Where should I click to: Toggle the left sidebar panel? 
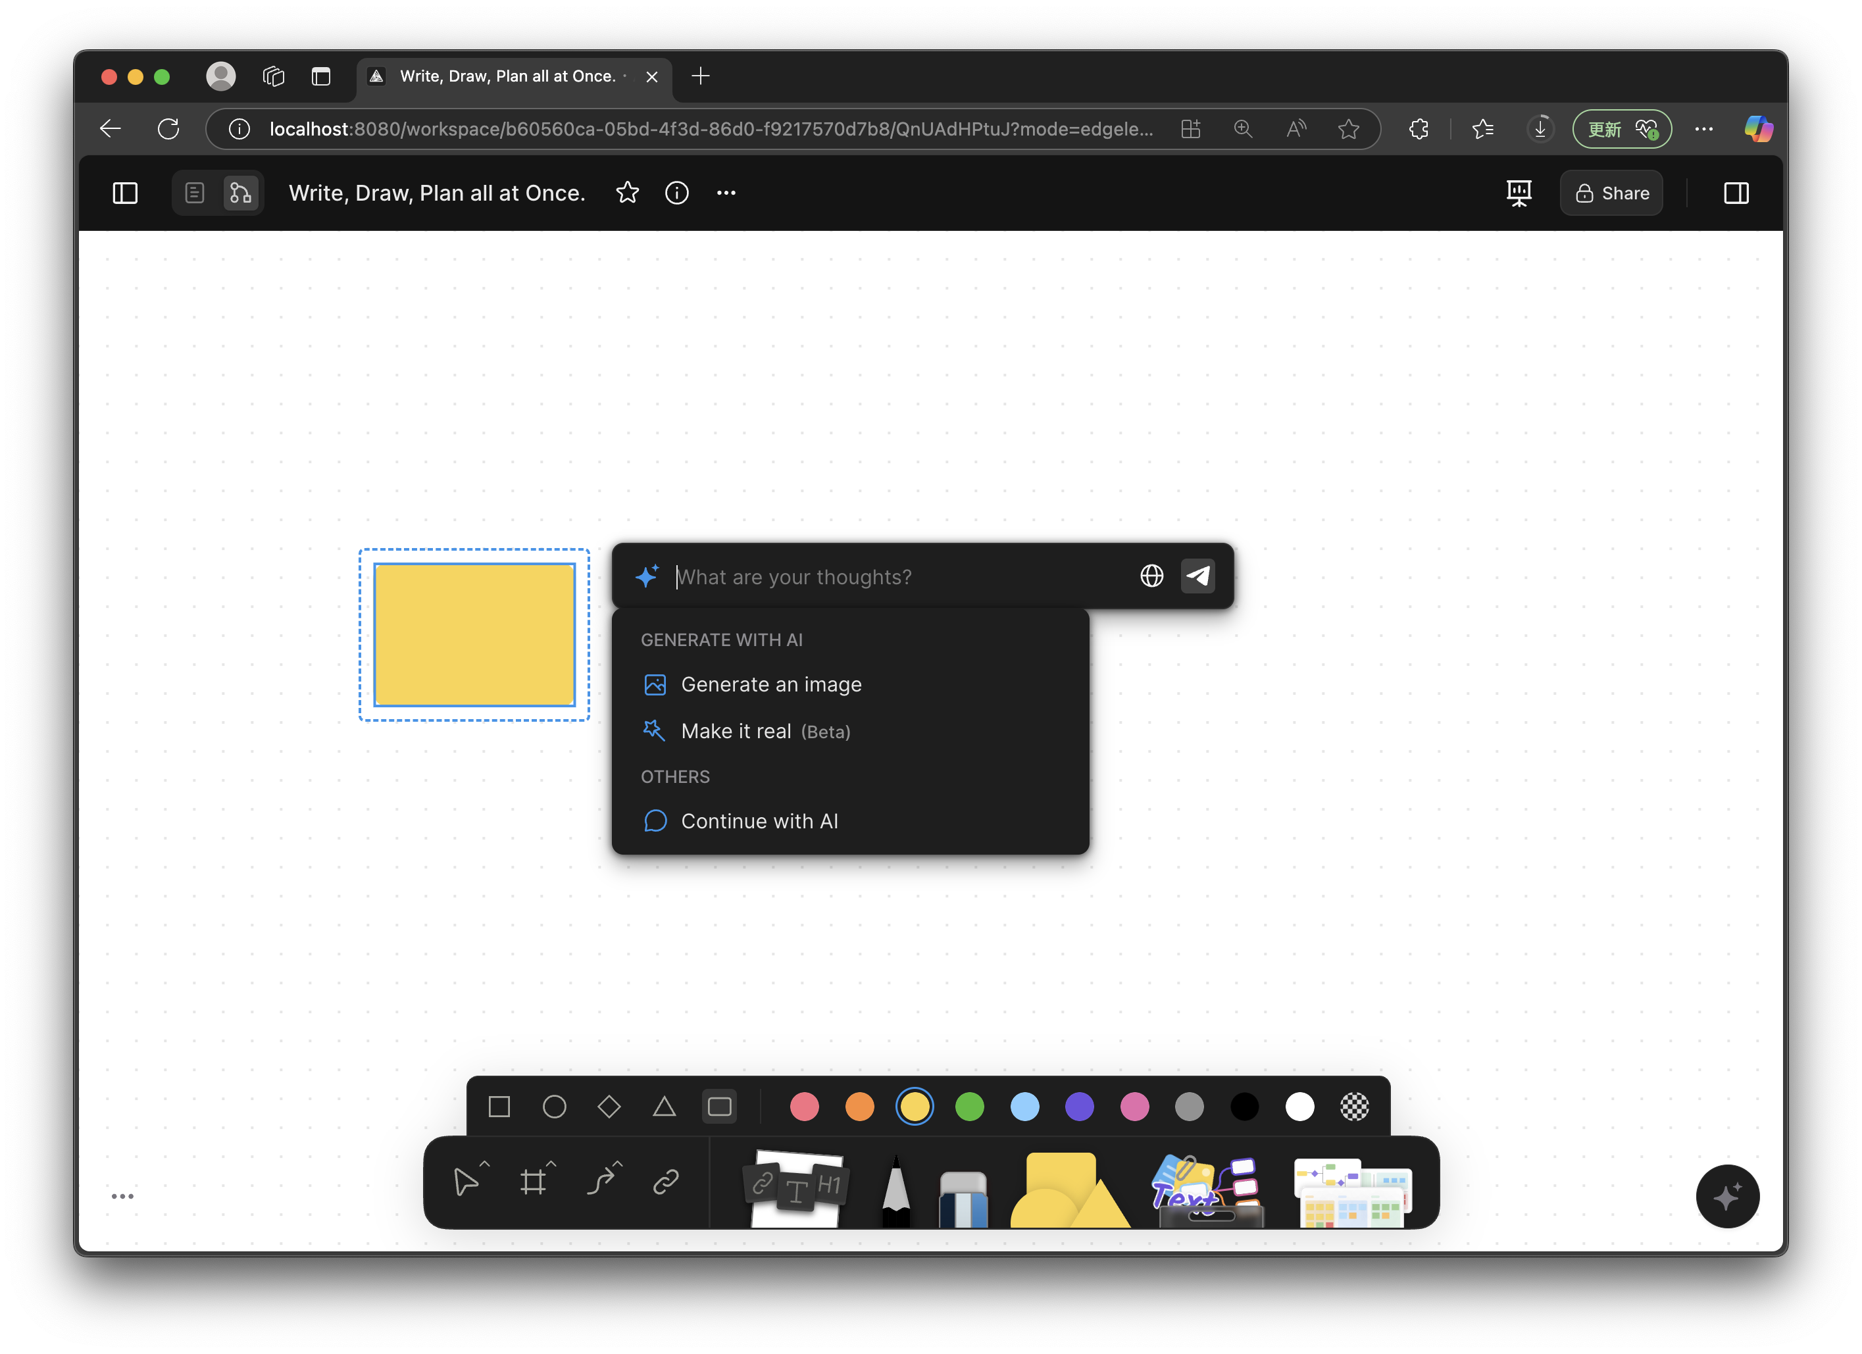click(x=125, y=193)
